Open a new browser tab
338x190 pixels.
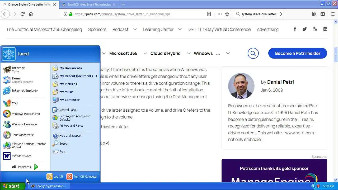pyautogui.click(x=123, y=4)
